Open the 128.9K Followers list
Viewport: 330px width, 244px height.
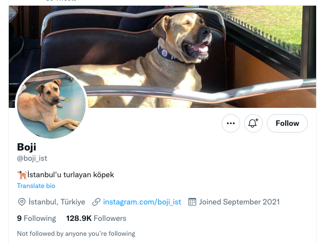point(96,218)
